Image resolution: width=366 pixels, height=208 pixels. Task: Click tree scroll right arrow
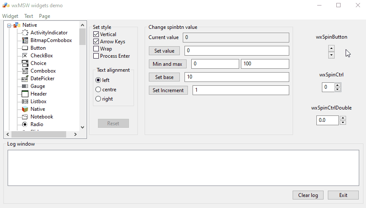point(75,135)
